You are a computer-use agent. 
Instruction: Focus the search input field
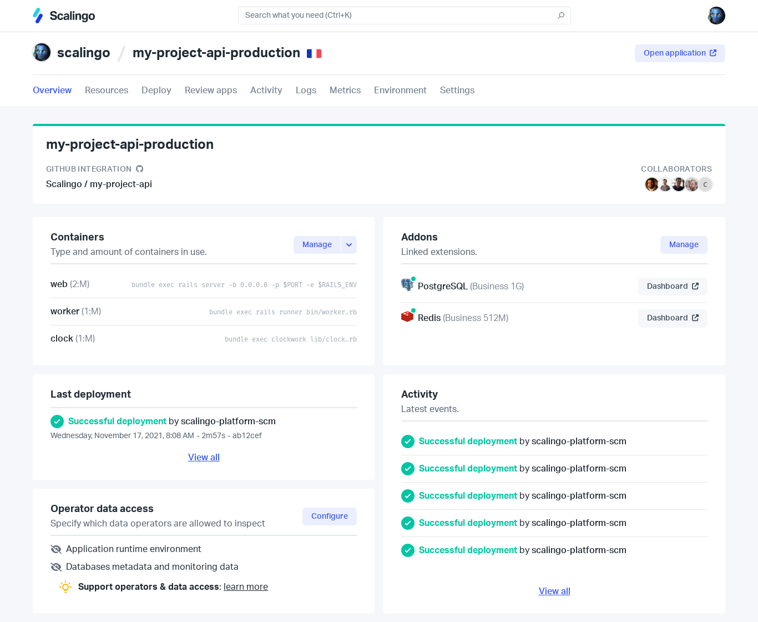coord(404,16)
